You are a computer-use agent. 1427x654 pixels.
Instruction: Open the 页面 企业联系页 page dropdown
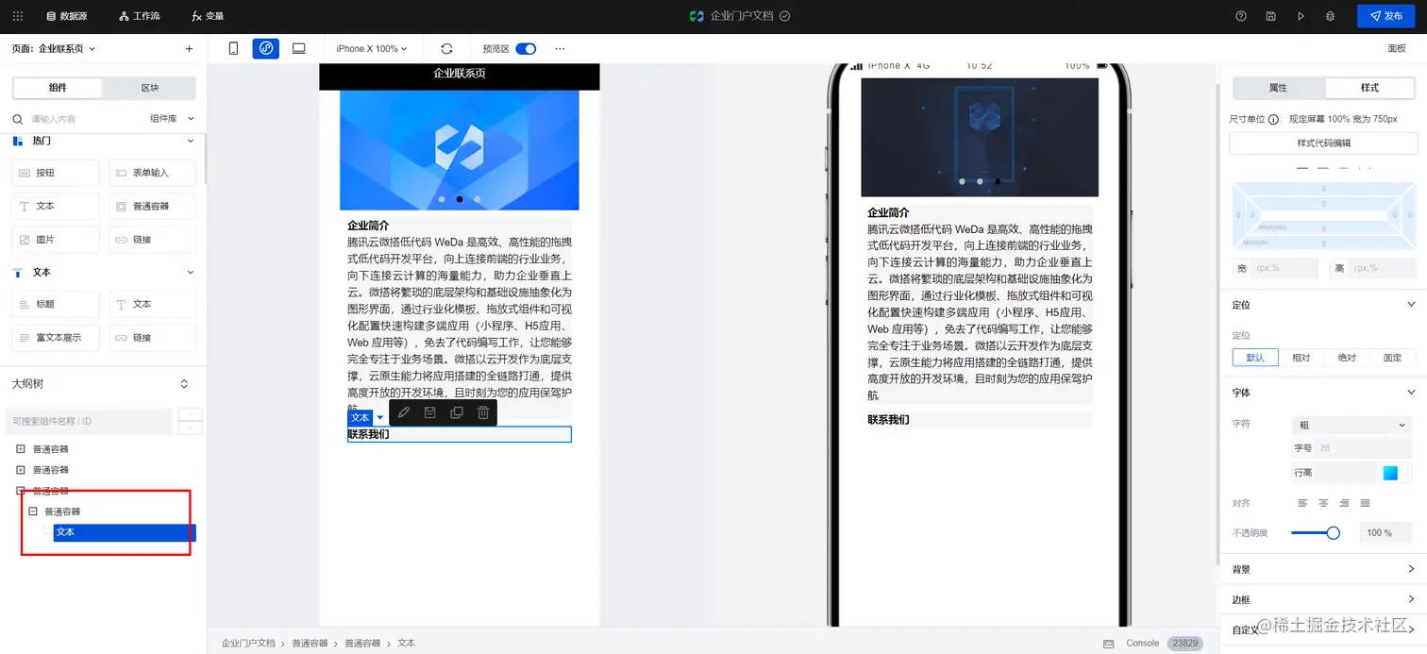click(54, 48)
